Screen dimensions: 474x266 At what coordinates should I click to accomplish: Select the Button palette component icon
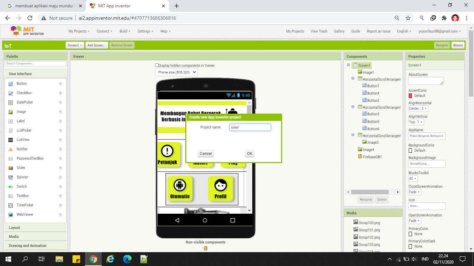tap(10, 84)
